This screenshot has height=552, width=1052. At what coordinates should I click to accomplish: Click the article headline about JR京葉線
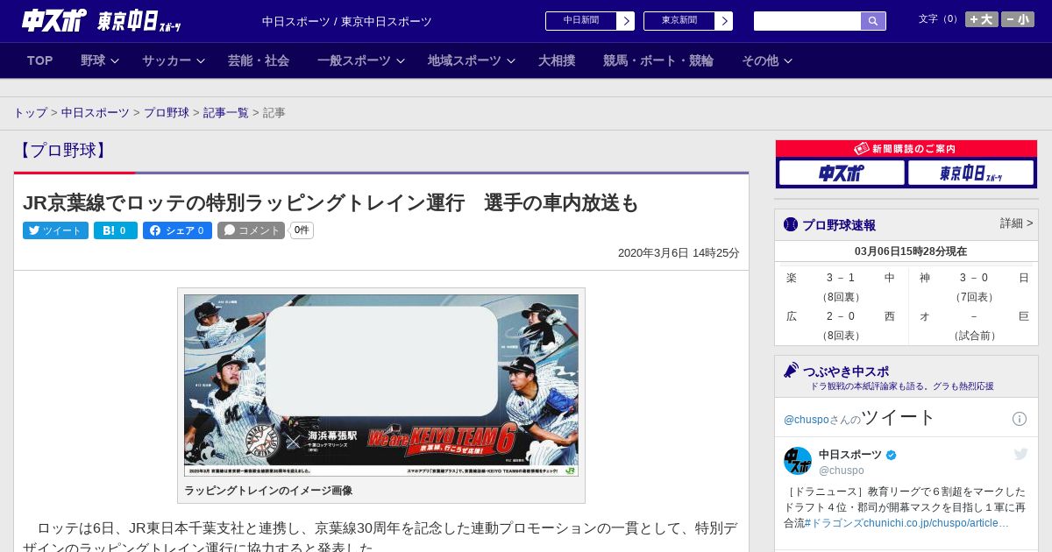click(x=331, y=203)
